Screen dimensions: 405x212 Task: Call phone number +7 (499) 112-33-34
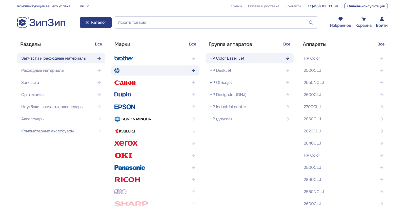[322, 6]
